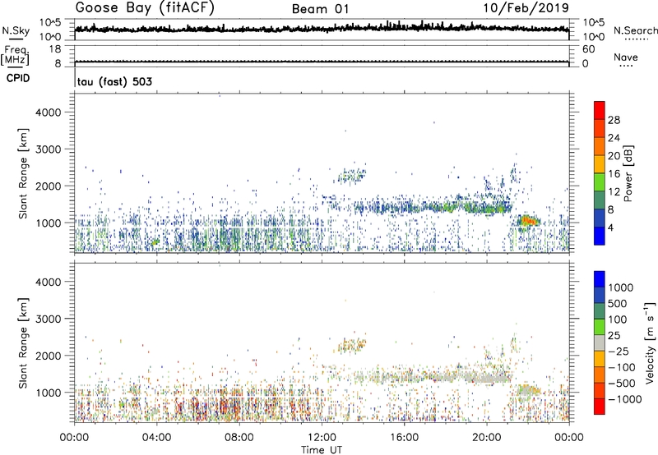Screen dimensions: 658x455
Task: Click the 'CPID' label
Action: pos(18,78)
